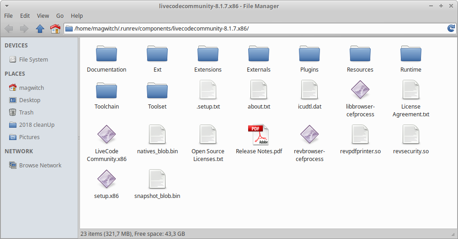458x239 pixels.
Task: Open the File menu
Action: coord(9,16)
